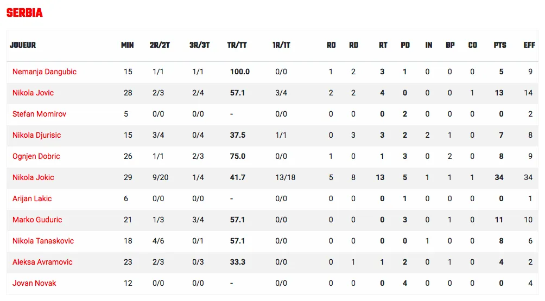Click the SERBIA team heading
Image resolution: width=545 pixels, height=301 pixels.
[24, 13]
